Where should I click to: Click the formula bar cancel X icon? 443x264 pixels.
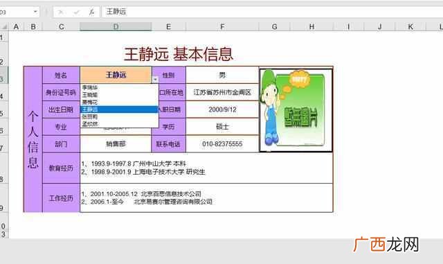coord(60,12)
